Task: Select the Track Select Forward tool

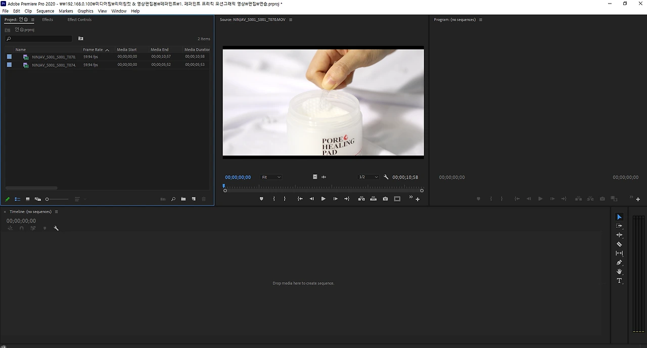Action: 619,226
